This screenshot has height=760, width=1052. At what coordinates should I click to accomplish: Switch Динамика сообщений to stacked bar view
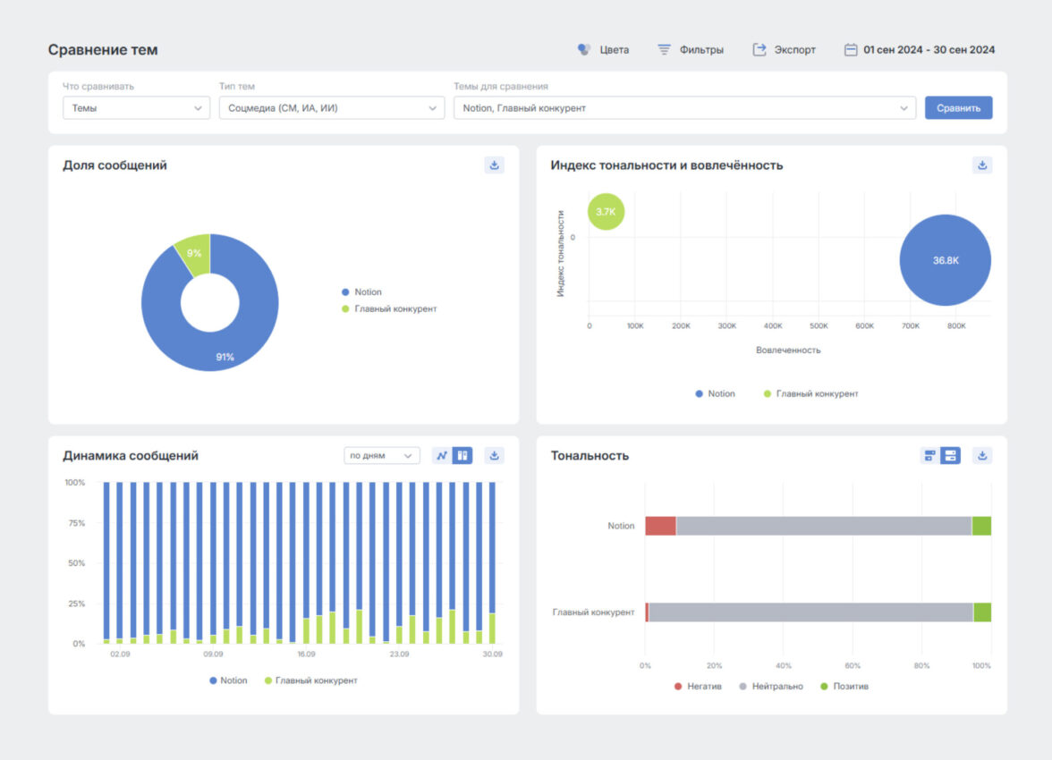pyautogui.click(x=462, y=455)
